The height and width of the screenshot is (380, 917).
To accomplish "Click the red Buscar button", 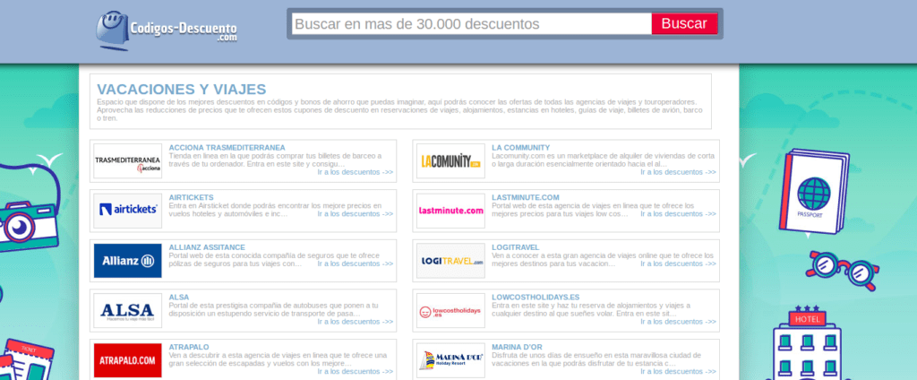I will (x=684, y=24).
